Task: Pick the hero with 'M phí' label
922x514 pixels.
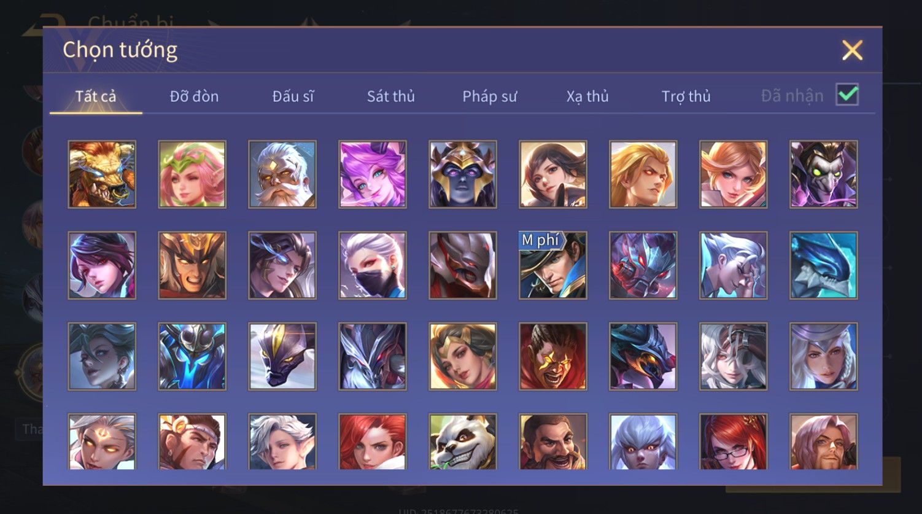Action: point(552,265)
